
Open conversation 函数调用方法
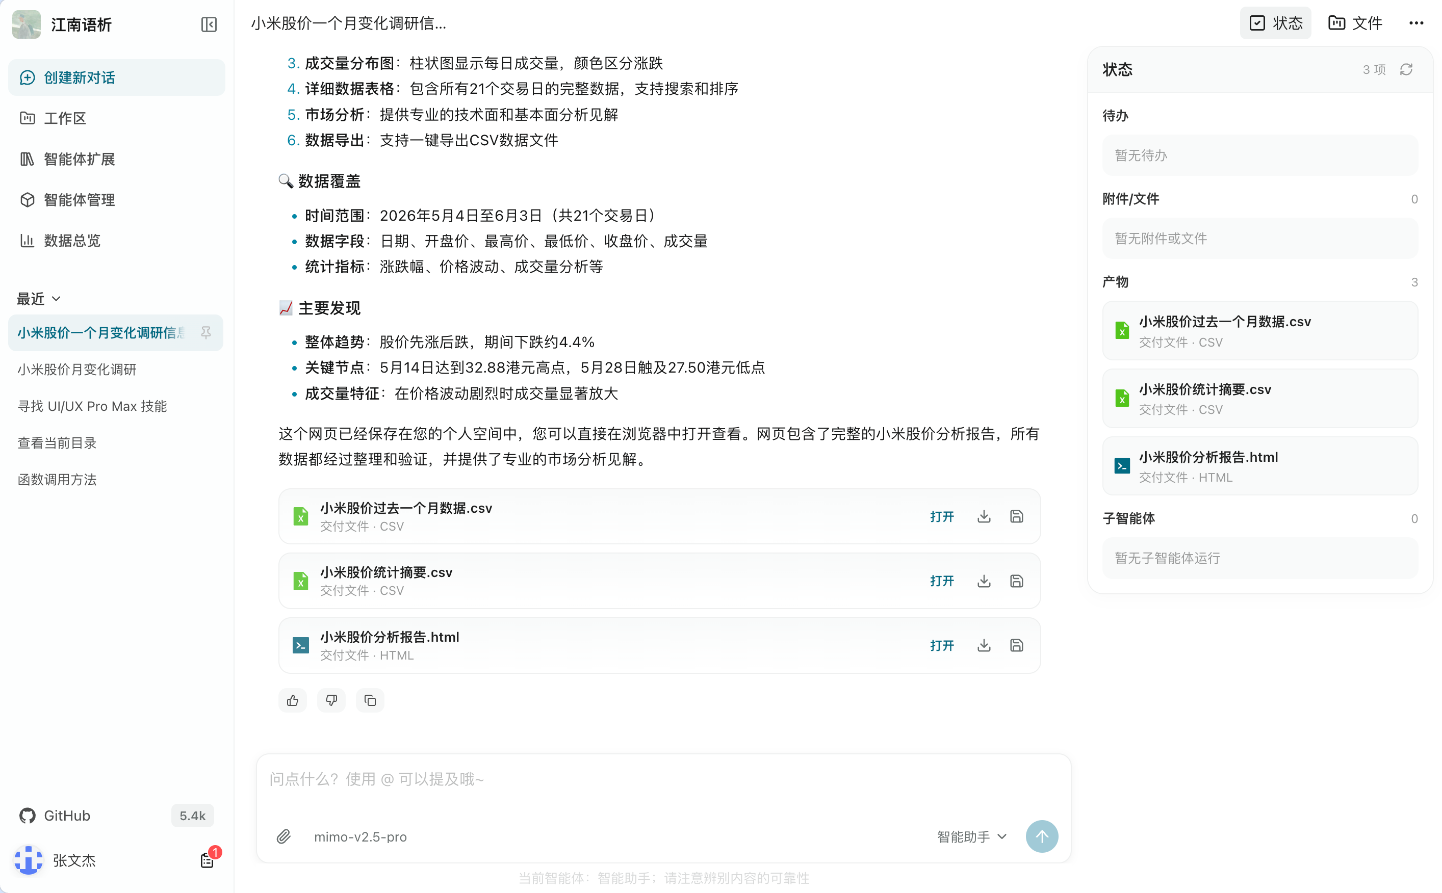116,480
